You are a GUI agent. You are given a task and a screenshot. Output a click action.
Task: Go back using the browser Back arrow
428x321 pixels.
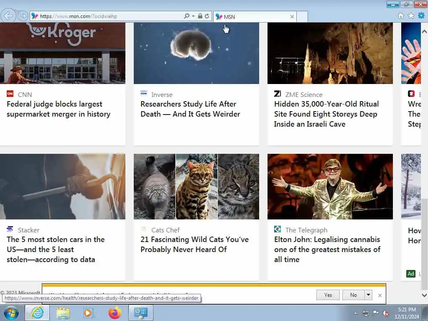[x=8, y=16]
